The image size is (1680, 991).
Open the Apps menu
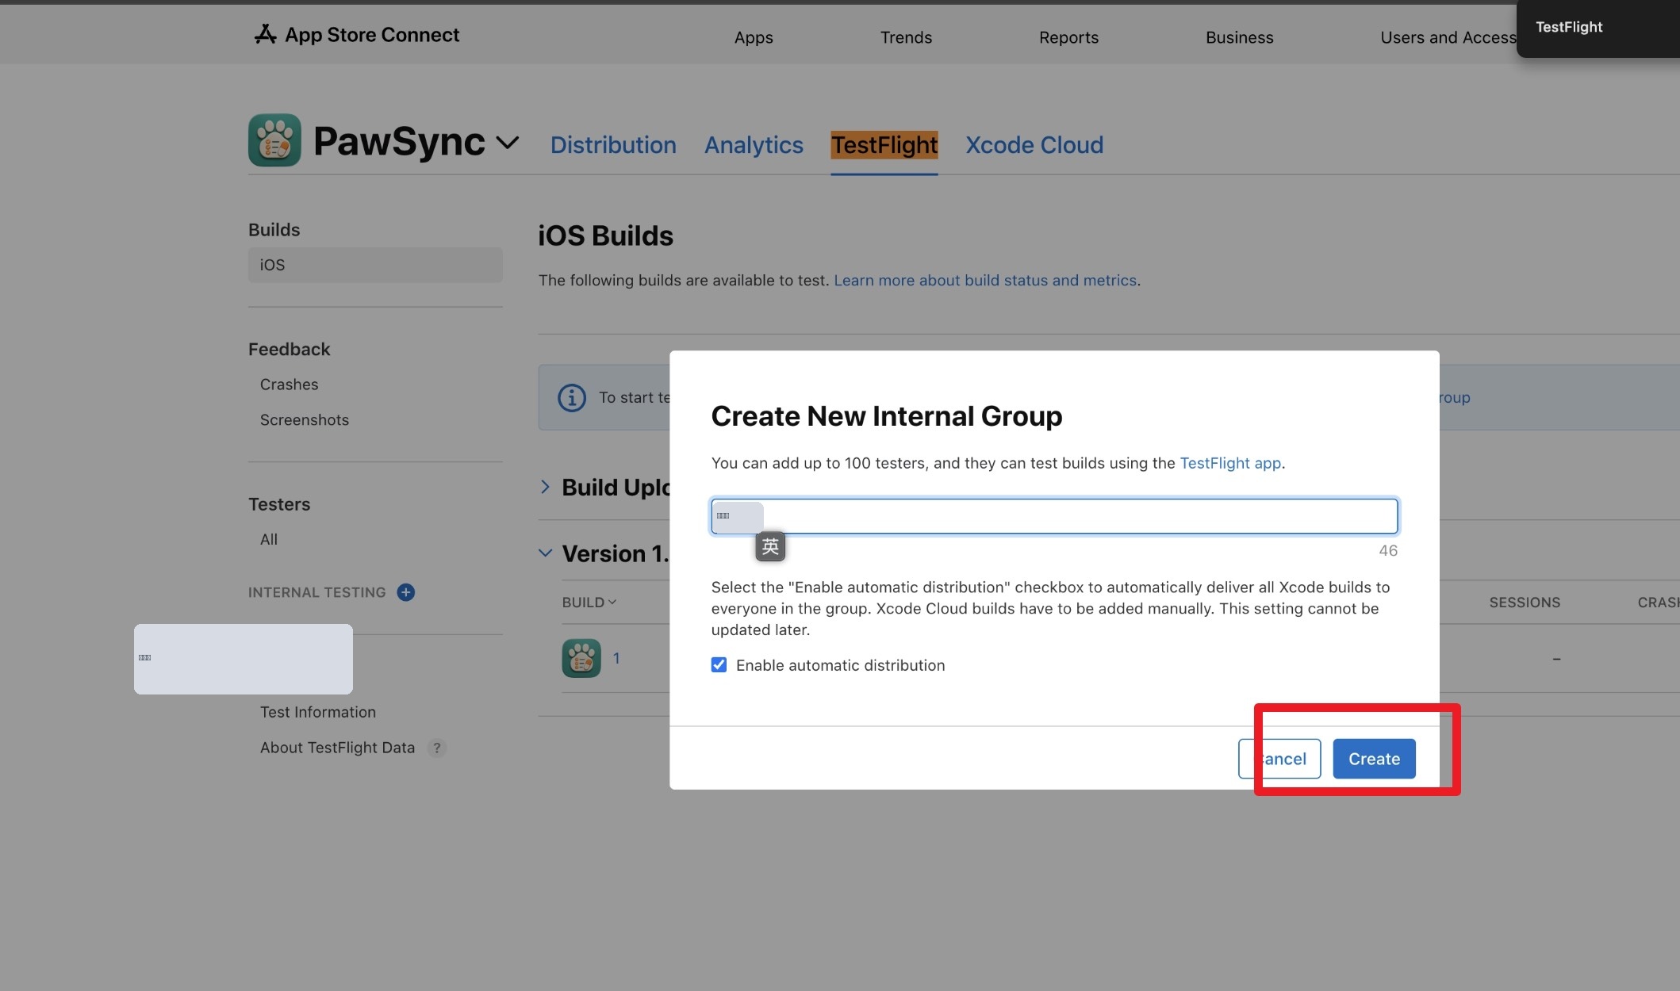coord(754,37)
